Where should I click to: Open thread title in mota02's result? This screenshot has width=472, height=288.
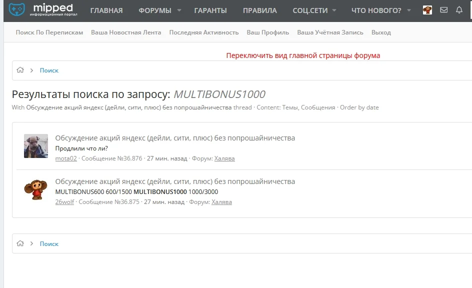[175, 138]
